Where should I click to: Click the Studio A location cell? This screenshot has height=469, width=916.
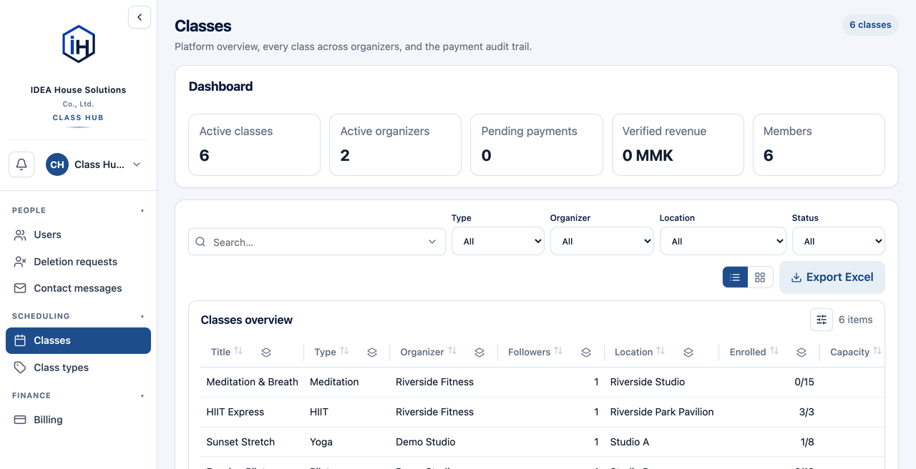[x=630, y=442]
